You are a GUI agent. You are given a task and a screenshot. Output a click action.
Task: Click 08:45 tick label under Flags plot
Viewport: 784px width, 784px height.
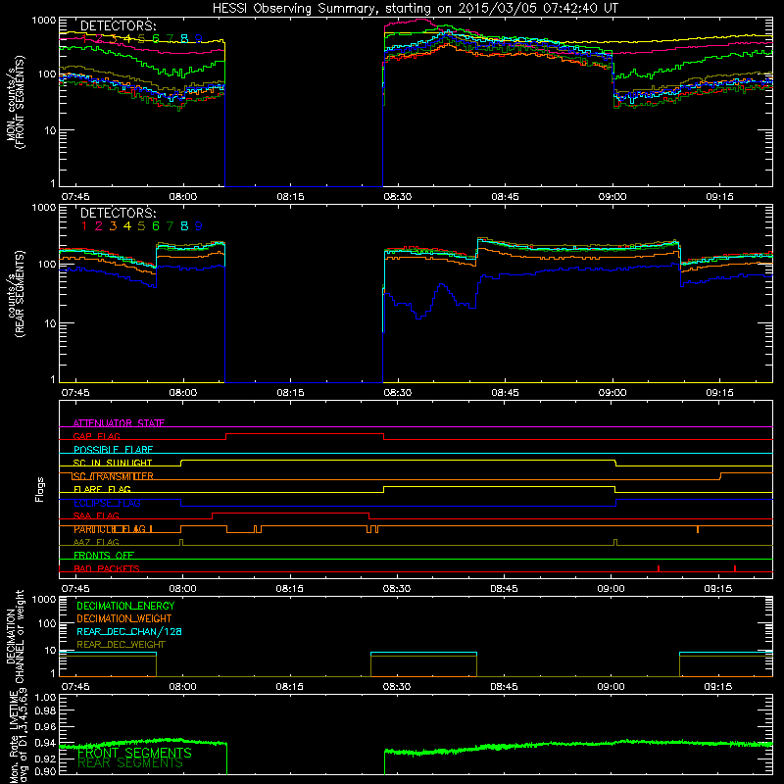pyautogui.click(x=505, y=589)
